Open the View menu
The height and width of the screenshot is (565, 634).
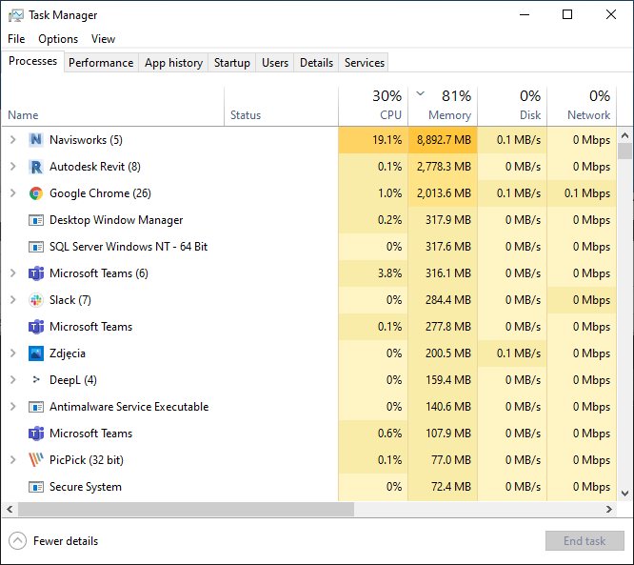point(103,39)
